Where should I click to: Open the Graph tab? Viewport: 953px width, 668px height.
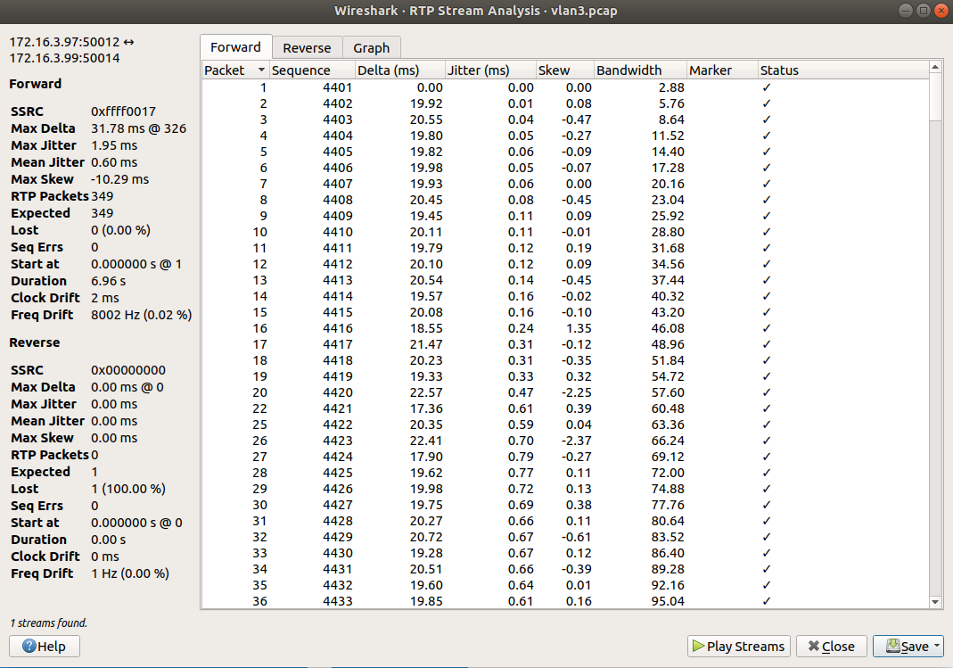point(372,48)
